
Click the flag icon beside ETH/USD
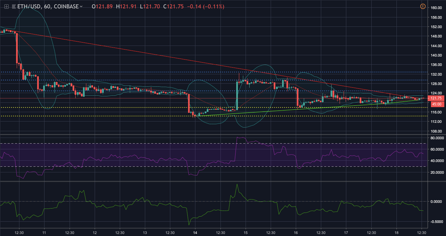pos(13,6)
